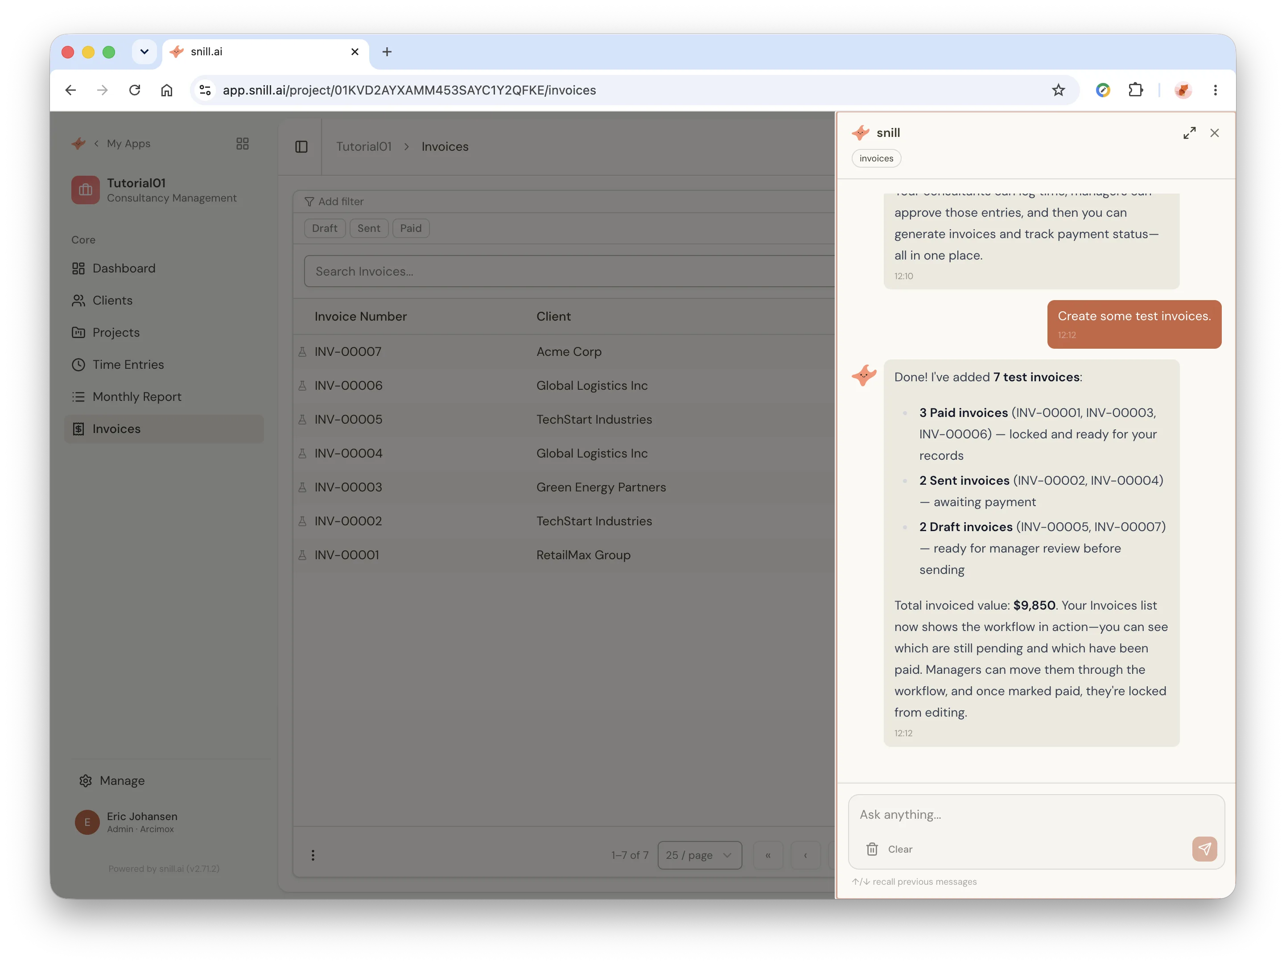Open the Tutorial01 app header

[154, 190]
